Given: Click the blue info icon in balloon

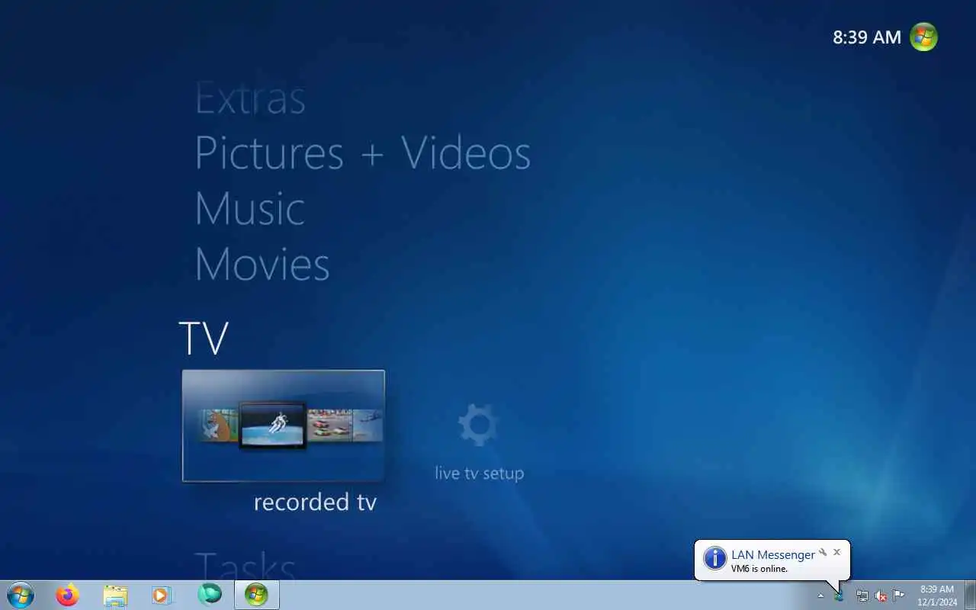Looking at the screenshot, I should point(714,558).
